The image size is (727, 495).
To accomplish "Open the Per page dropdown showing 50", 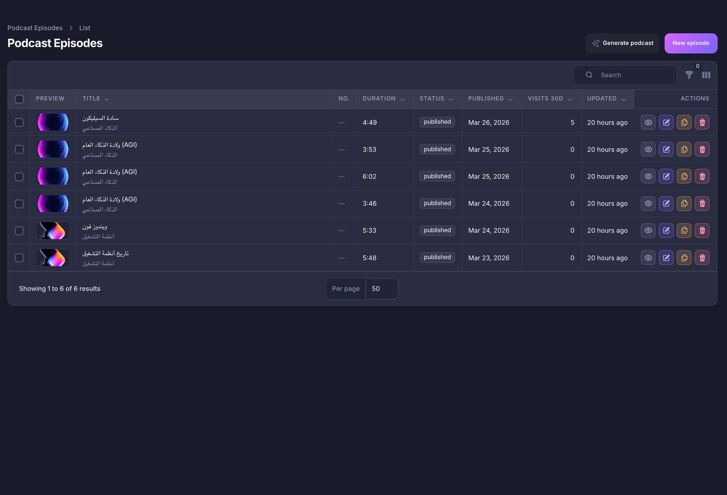I will click(x=382, y=289).
